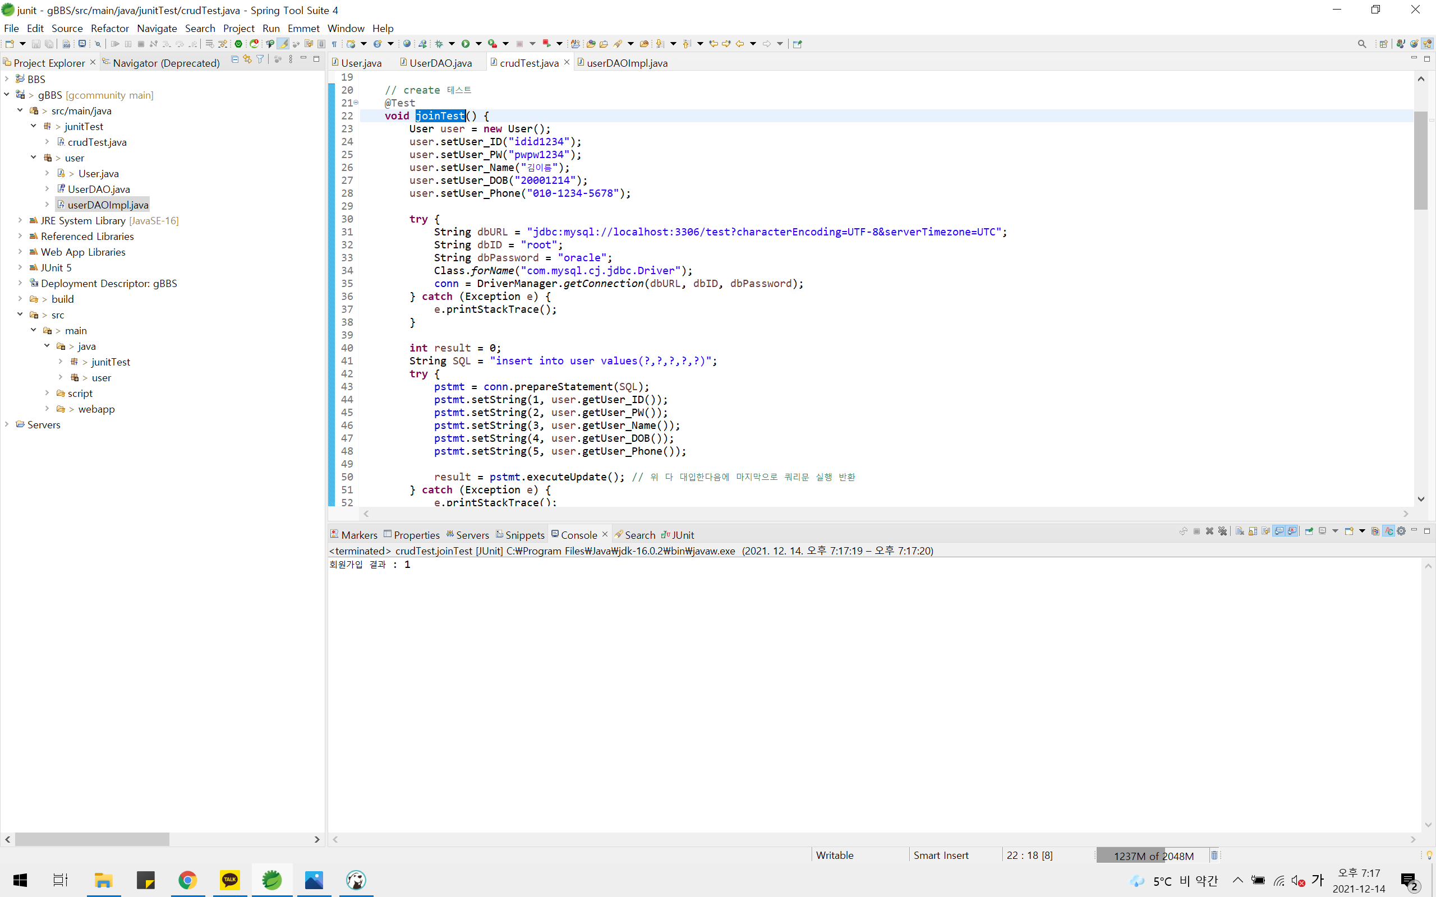This screenshot has height=897, width=1436.
Task: Click the green Run toolbar button
Action: point(466,44)
